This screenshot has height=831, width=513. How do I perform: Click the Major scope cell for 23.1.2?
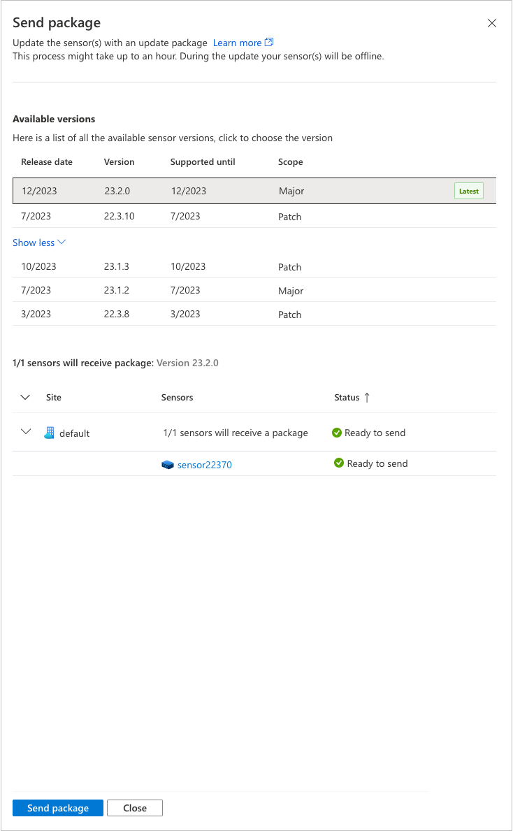click(x=291, y=291)
